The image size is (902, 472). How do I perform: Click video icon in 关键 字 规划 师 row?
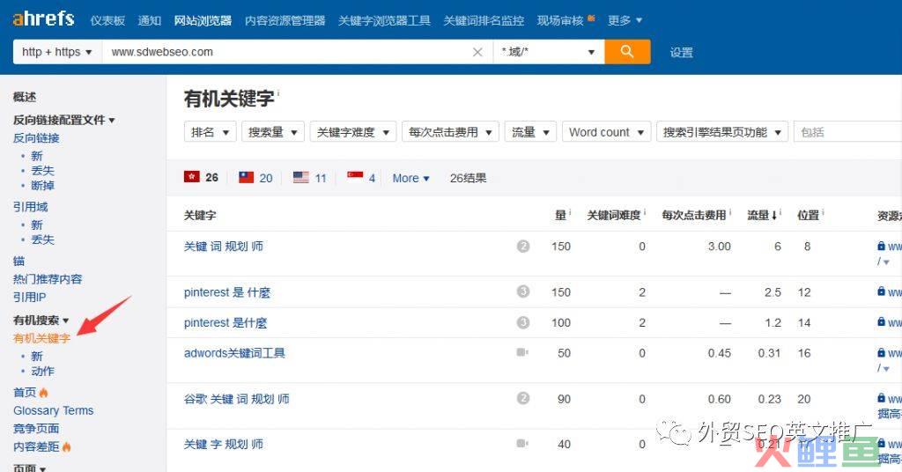click(522, 443)
